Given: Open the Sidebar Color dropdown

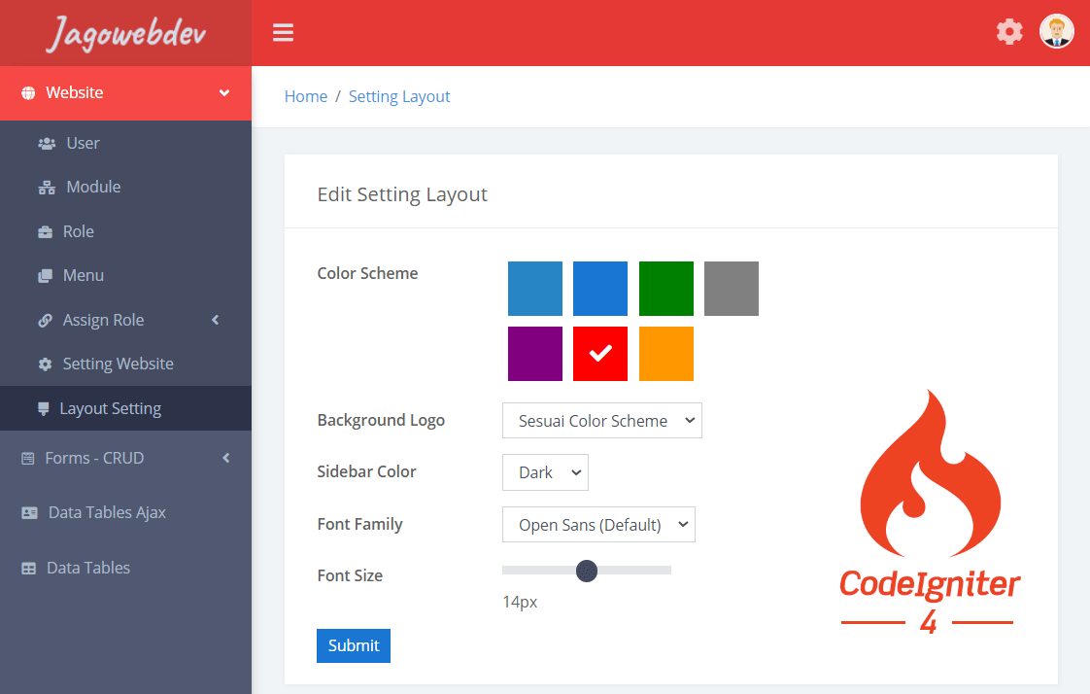Looking at the screenshot, I should point(545,472).
